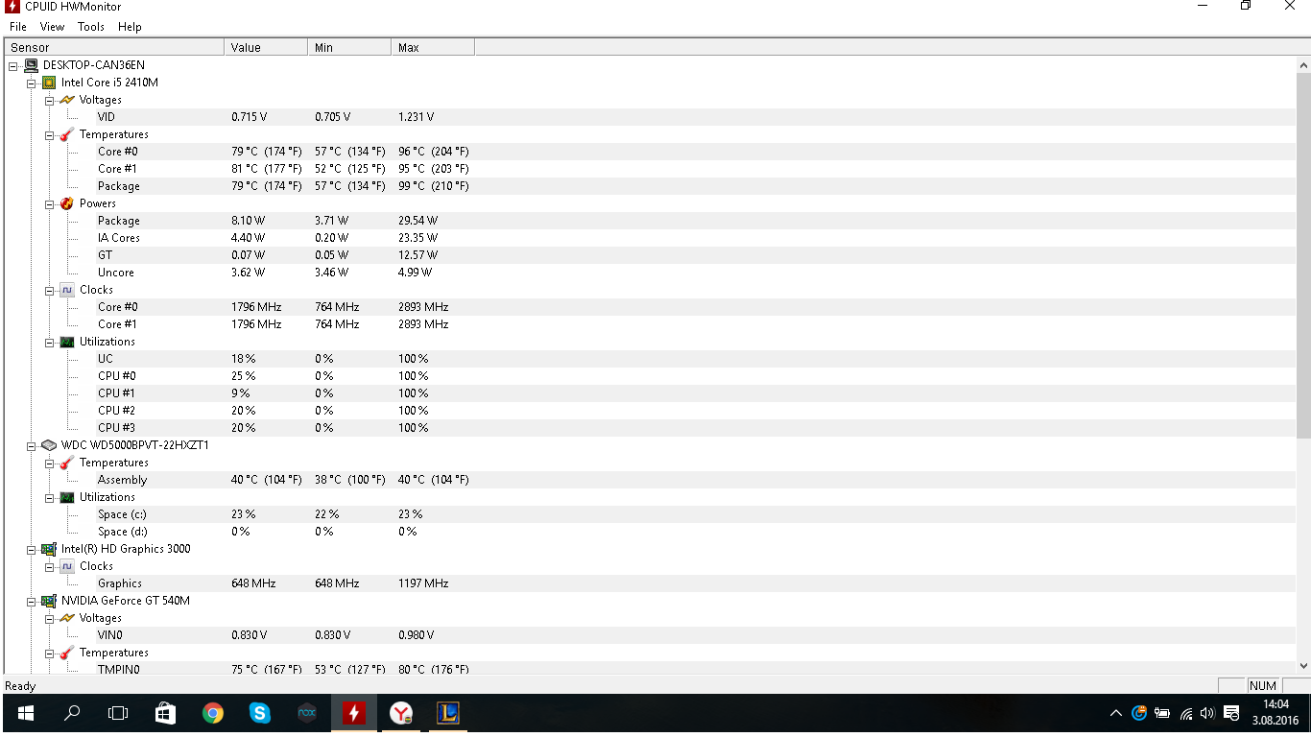Image resolution: width=1311 pixels, height=737 pixels.
Task: Click the vertical scrollbar thumb
Action: click(x=1302, y=257)
